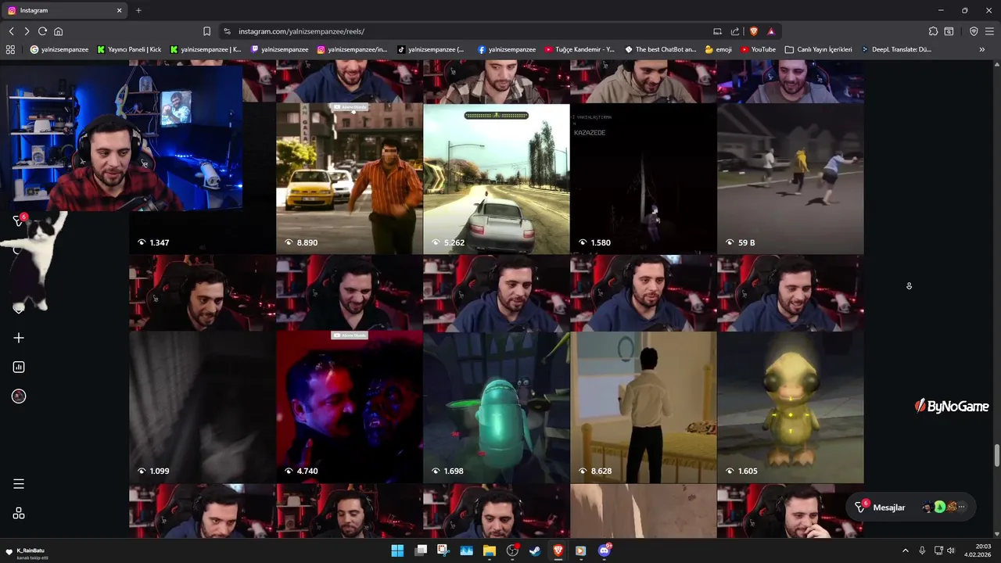Viewport: 1001px width, 563px height.
Task: Open the reel with 59 B views
Action: coord(791,156)
